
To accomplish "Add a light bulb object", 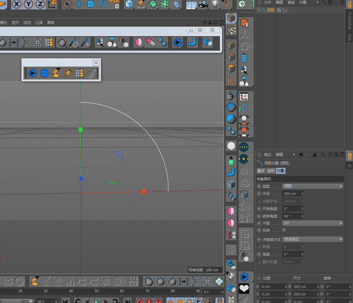I will 215,4.
